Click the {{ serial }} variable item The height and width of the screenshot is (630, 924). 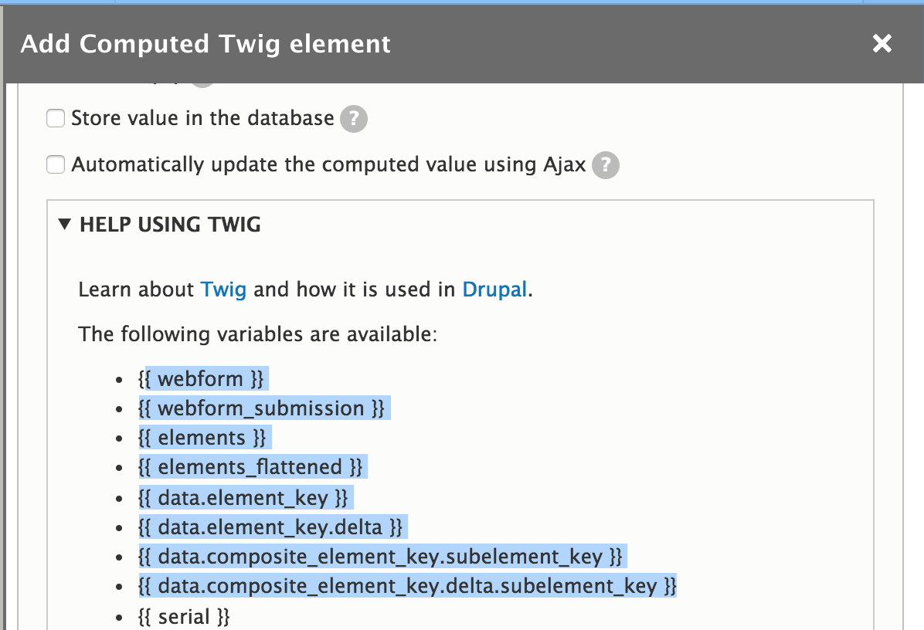[x=184, y=616]
